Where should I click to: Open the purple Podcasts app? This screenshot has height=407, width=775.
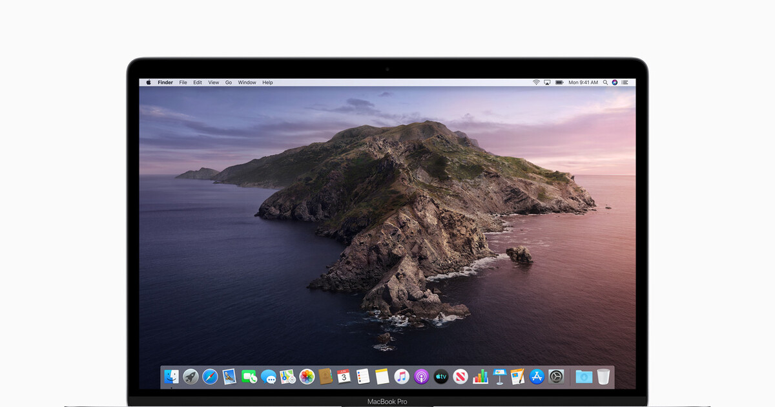(x=421, y=377)
